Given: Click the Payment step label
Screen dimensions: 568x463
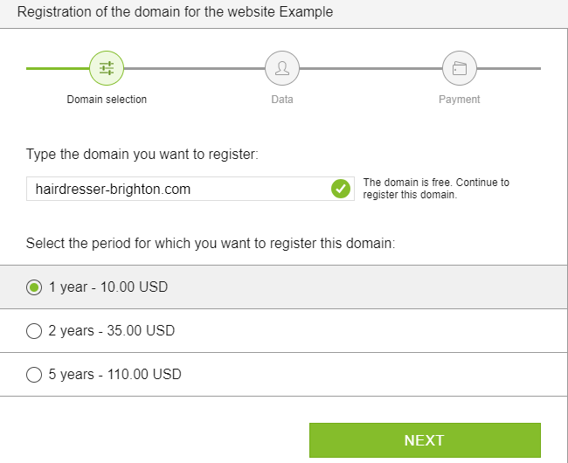Looking at the screenshot, I should (460, 100).
